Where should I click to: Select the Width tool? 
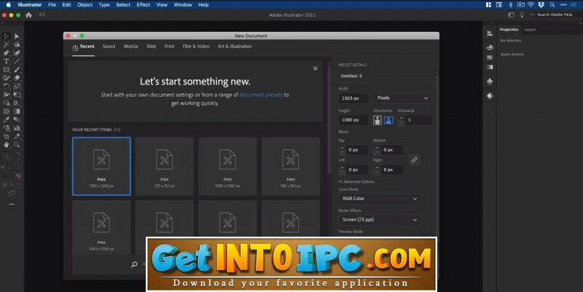[x=7, y=95]
